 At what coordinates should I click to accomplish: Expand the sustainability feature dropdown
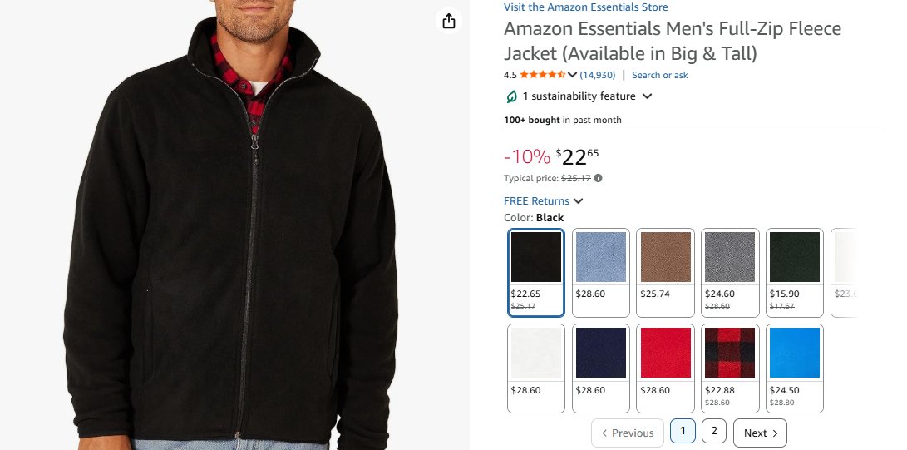647,96
